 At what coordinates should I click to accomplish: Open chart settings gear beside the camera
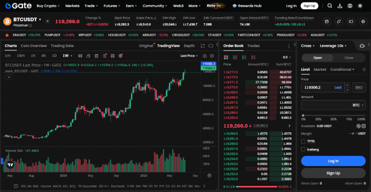pyautogui.click(x=212, y=56)
